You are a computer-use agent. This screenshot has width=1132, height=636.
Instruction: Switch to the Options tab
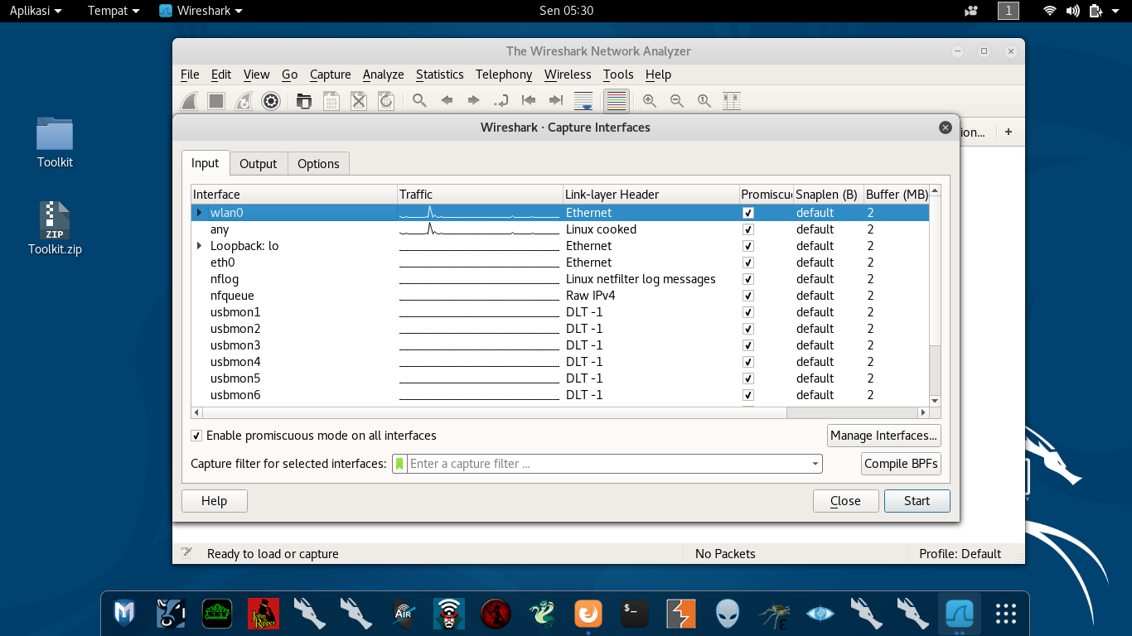click(318, 164)
